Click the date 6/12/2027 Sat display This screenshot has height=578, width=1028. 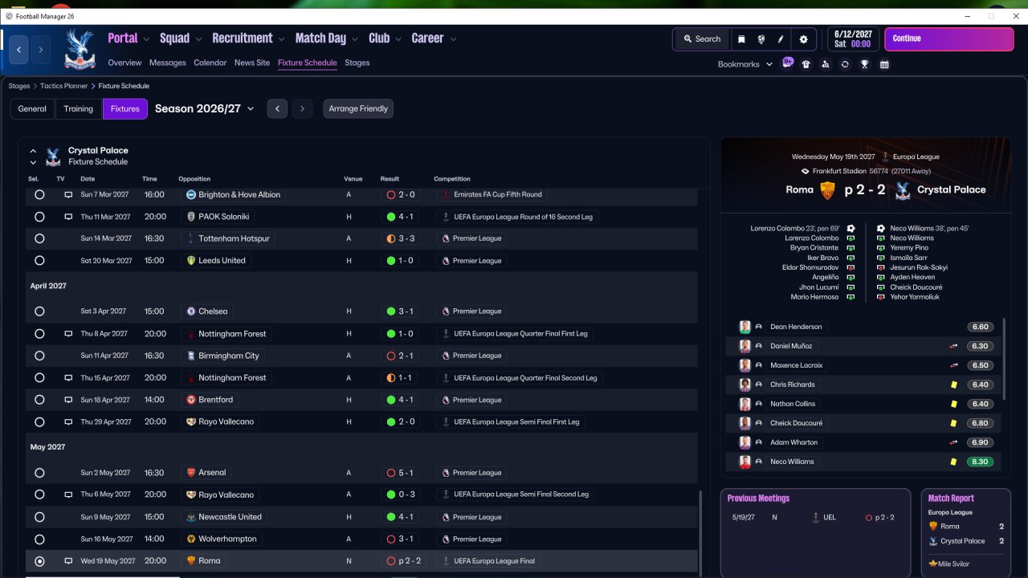(x=852, y=39)
